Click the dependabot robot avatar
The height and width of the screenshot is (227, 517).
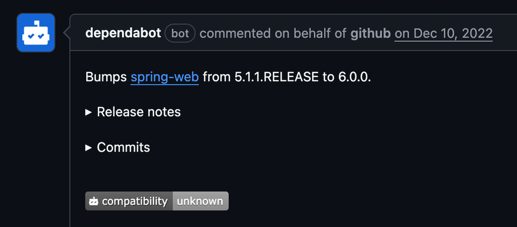[x=36, y=33]
